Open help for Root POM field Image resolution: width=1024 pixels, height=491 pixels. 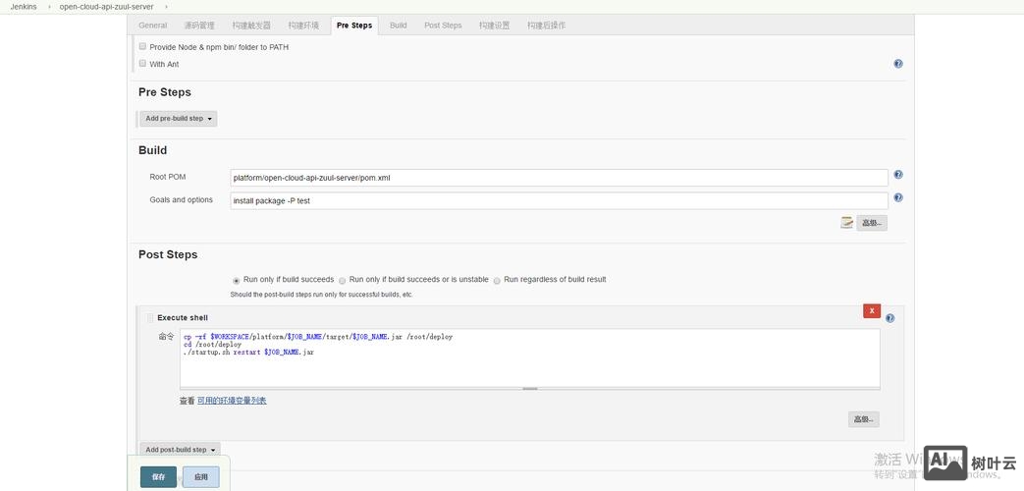pos(898,175)
